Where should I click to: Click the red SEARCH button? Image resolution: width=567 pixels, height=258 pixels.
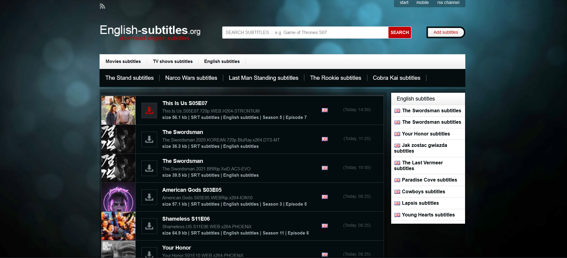point(400,33)
